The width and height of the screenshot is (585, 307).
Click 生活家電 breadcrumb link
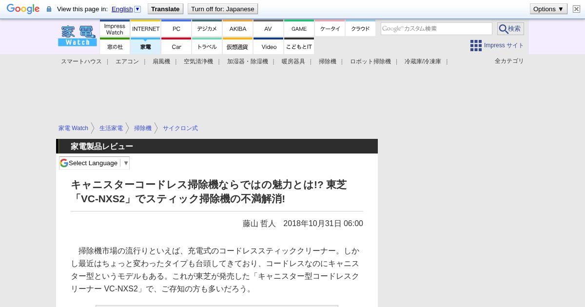pyautogui.click(x=111, y=128)
